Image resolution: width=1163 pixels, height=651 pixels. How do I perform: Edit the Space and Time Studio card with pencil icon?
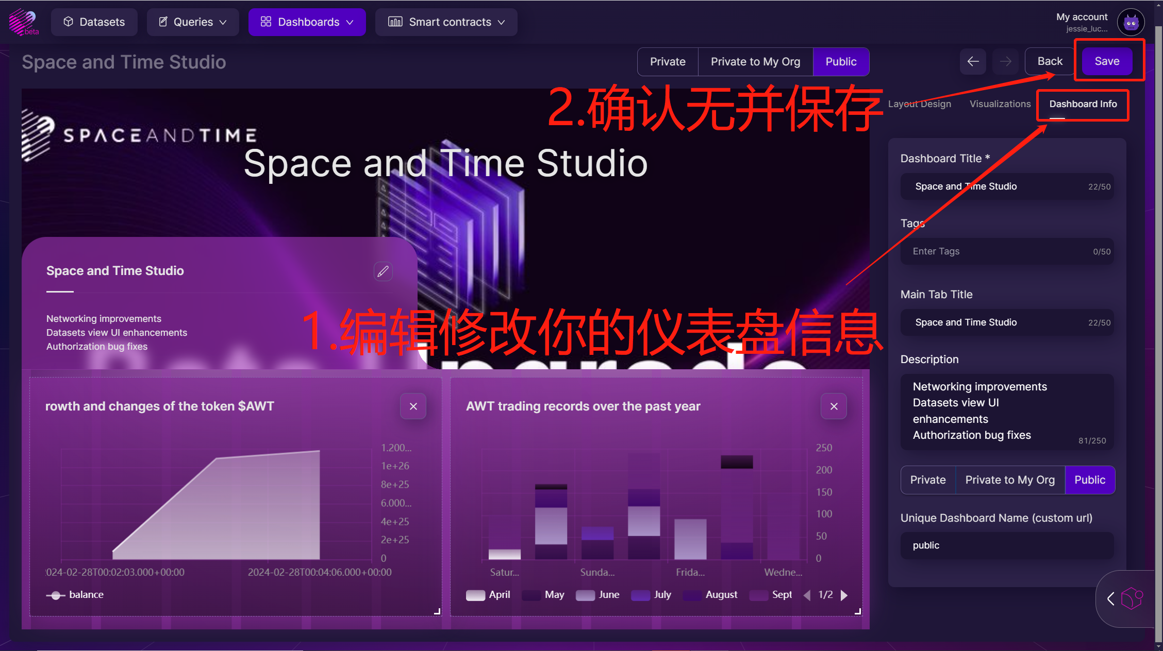383,271
